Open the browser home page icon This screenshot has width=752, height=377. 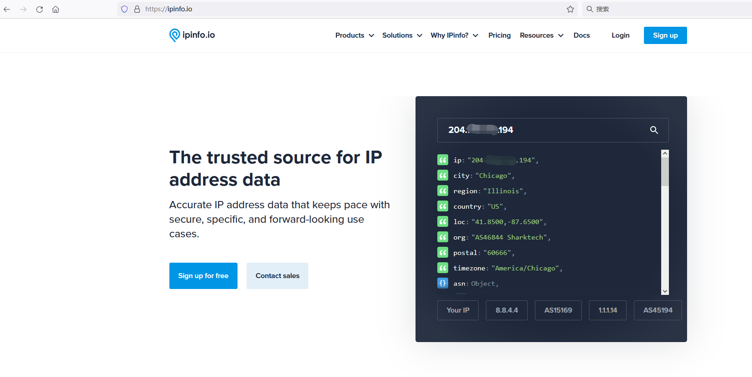pos(55,9)
